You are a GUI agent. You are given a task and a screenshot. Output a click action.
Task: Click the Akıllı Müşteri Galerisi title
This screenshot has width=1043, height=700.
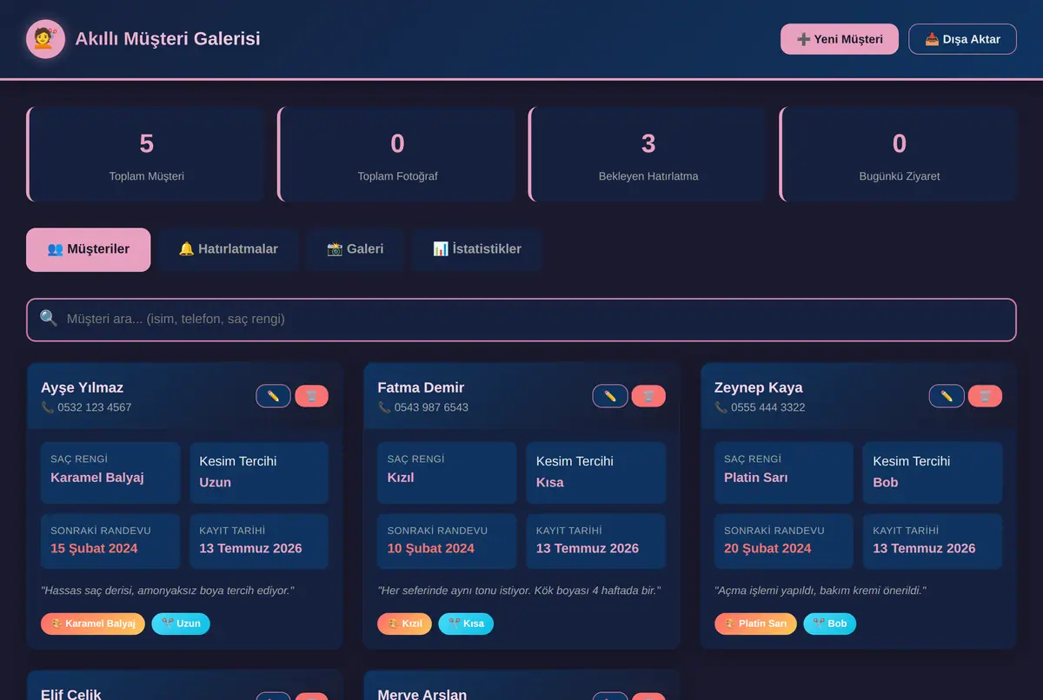(168, 39)
